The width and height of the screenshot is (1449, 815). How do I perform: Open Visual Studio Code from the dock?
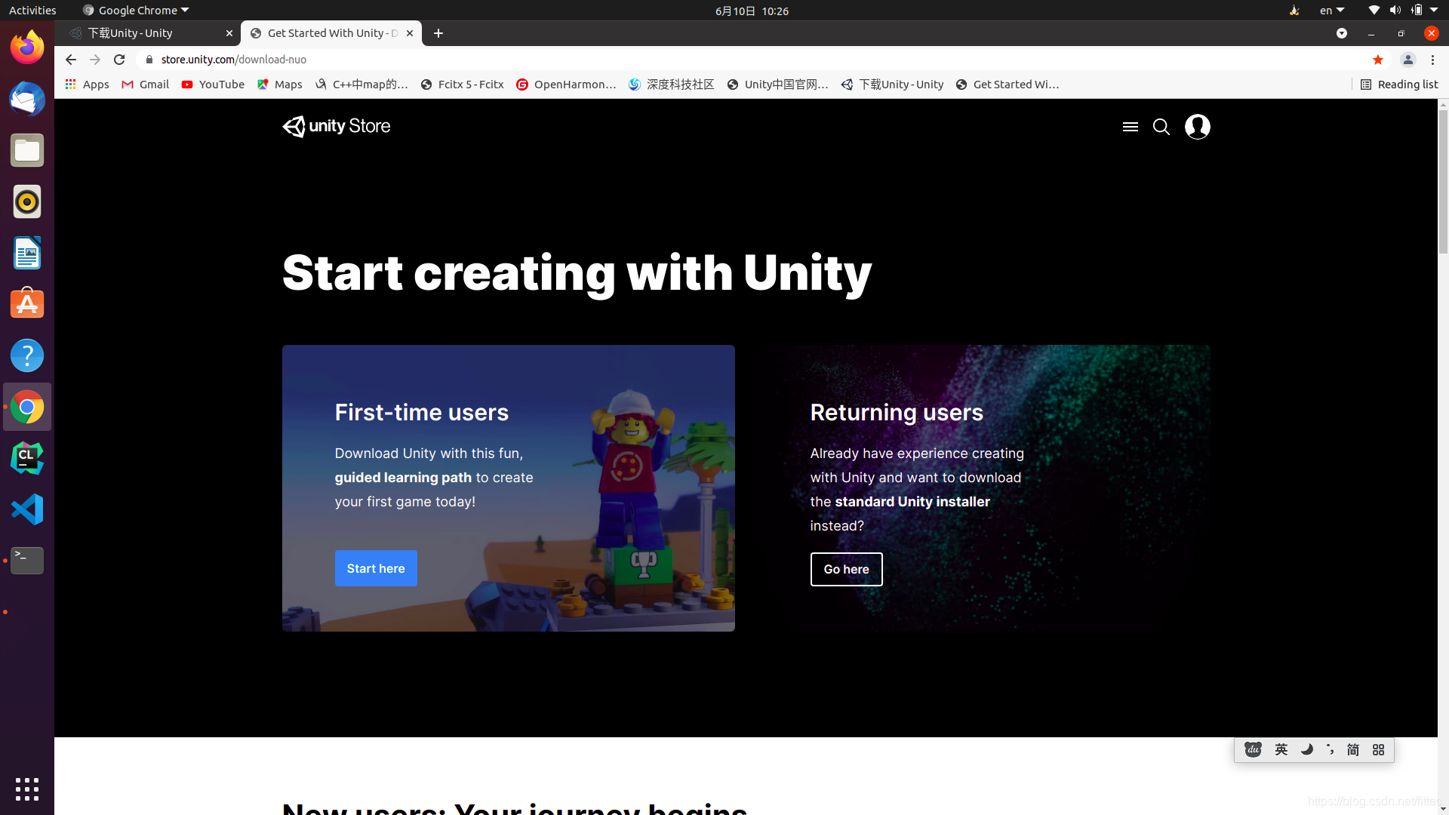point(27,509)
